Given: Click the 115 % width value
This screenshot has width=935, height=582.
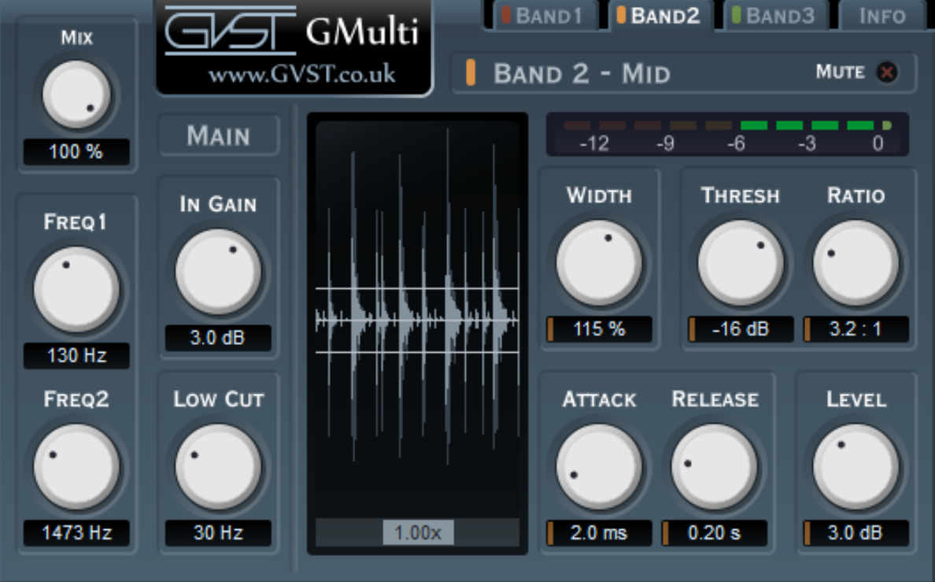Looking at the screenshot, I should (599, 329).
